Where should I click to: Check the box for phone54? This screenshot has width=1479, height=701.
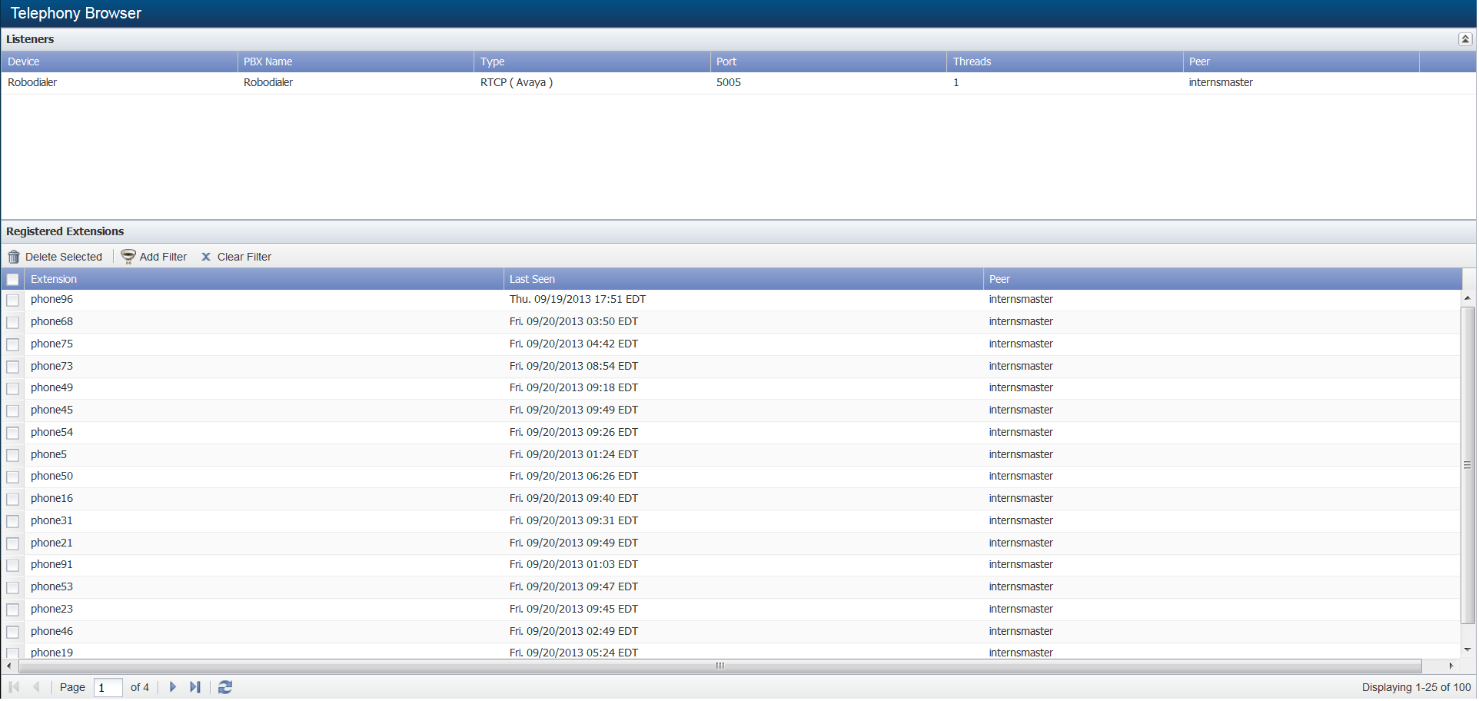pyautogui.click(x=13, y=434)
